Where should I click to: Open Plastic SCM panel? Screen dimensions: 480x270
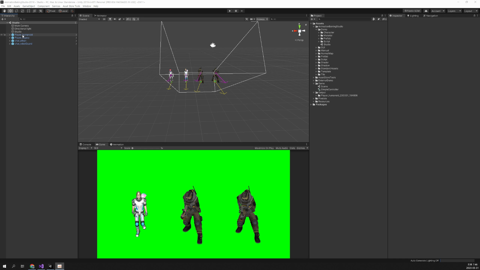(x=412, y=11)
